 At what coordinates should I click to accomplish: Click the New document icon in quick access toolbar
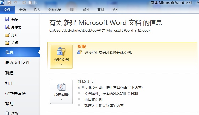pyautogui.click(x=30, y=2)
